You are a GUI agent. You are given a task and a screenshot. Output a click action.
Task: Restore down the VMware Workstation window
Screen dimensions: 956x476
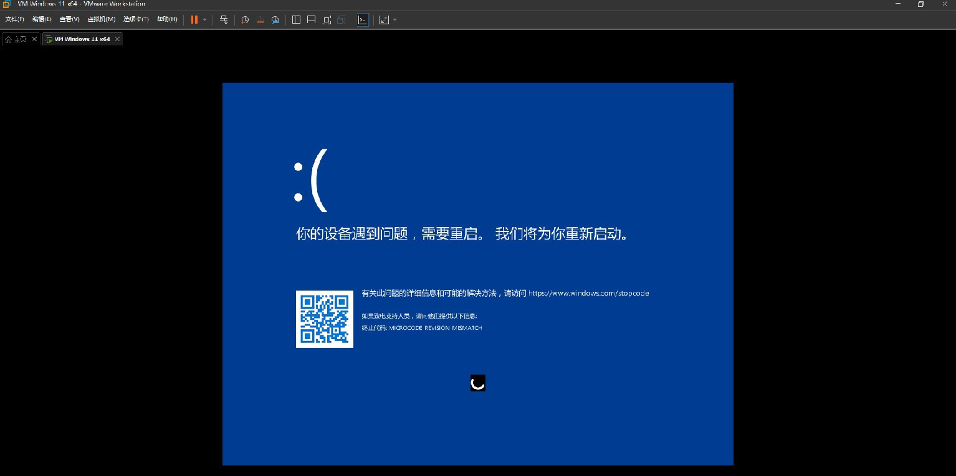pos(920,4)
